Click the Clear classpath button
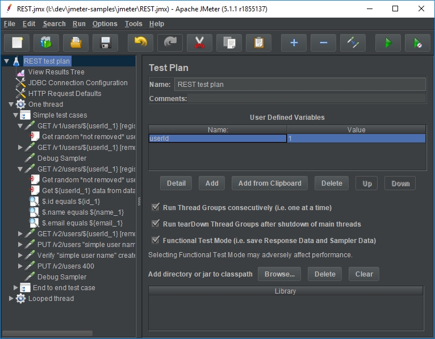Screen dimensions: 435x339 pyautogui.click(x=364, y=274)
